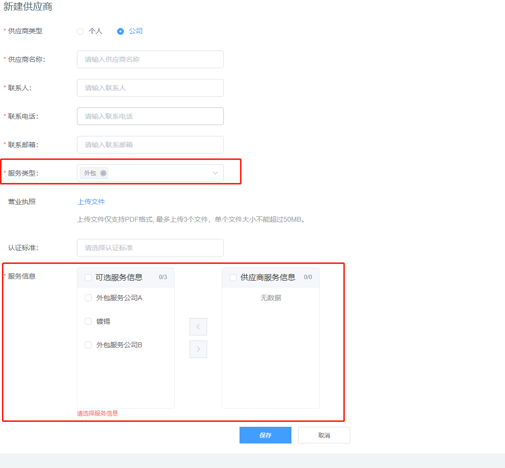This screenshot has width=505, height=468.
Task: Toggle select-all for 可选服务信息
Action: pyautogui.click(x=88, y=278)
